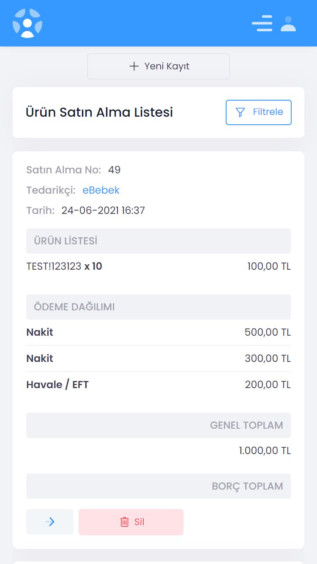Viewport: 317px width, 564px height.
Task: Create a new record with Yeni Kayıt
Action: coord(158,66)
